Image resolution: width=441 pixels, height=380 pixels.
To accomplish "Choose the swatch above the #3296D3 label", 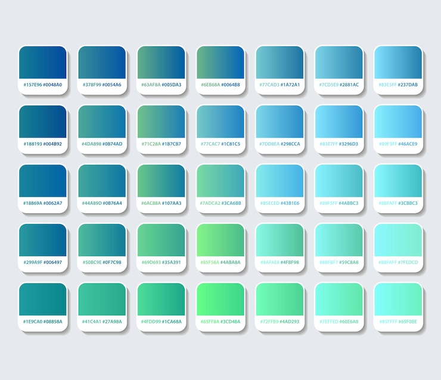I will pyautogui.click(x=339, y=122).
